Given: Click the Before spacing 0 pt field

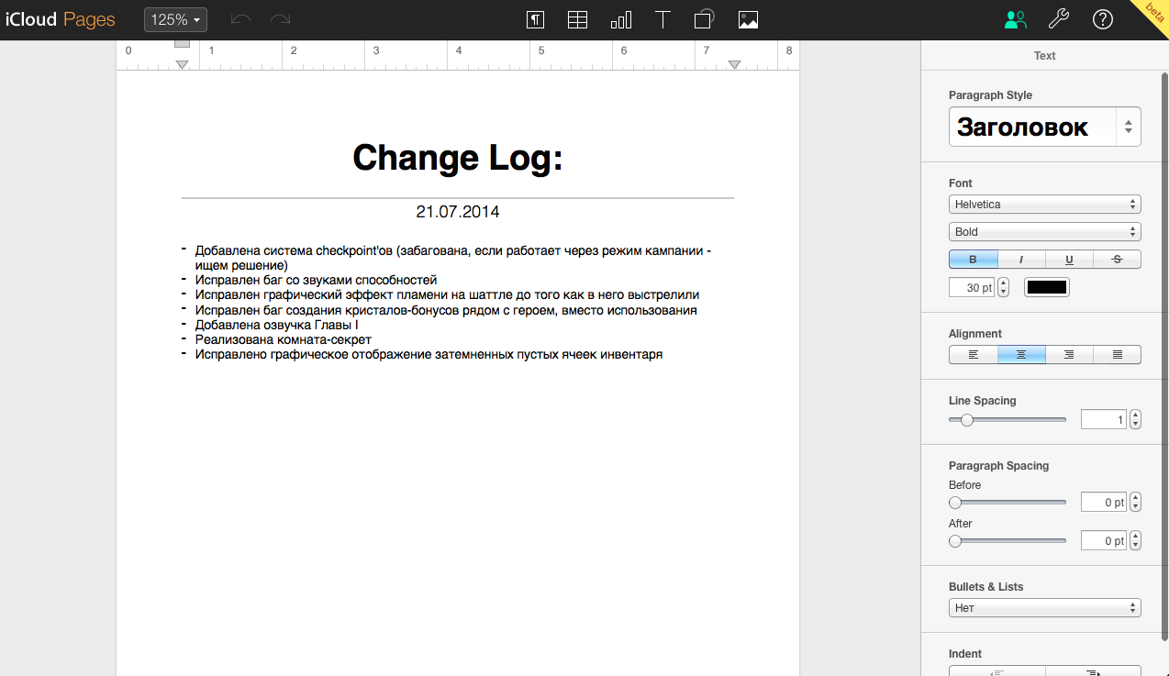Looking at the screenshot, I should (1104, 503).
